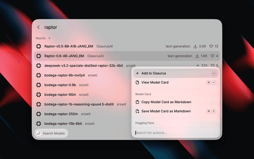Click the raptor search query field
This screenshot has height=159, width=254.
click(130, 27)
